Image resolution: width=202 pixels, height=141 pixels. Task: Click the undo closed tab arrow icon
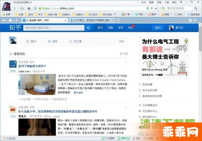(x=195, y=20)
